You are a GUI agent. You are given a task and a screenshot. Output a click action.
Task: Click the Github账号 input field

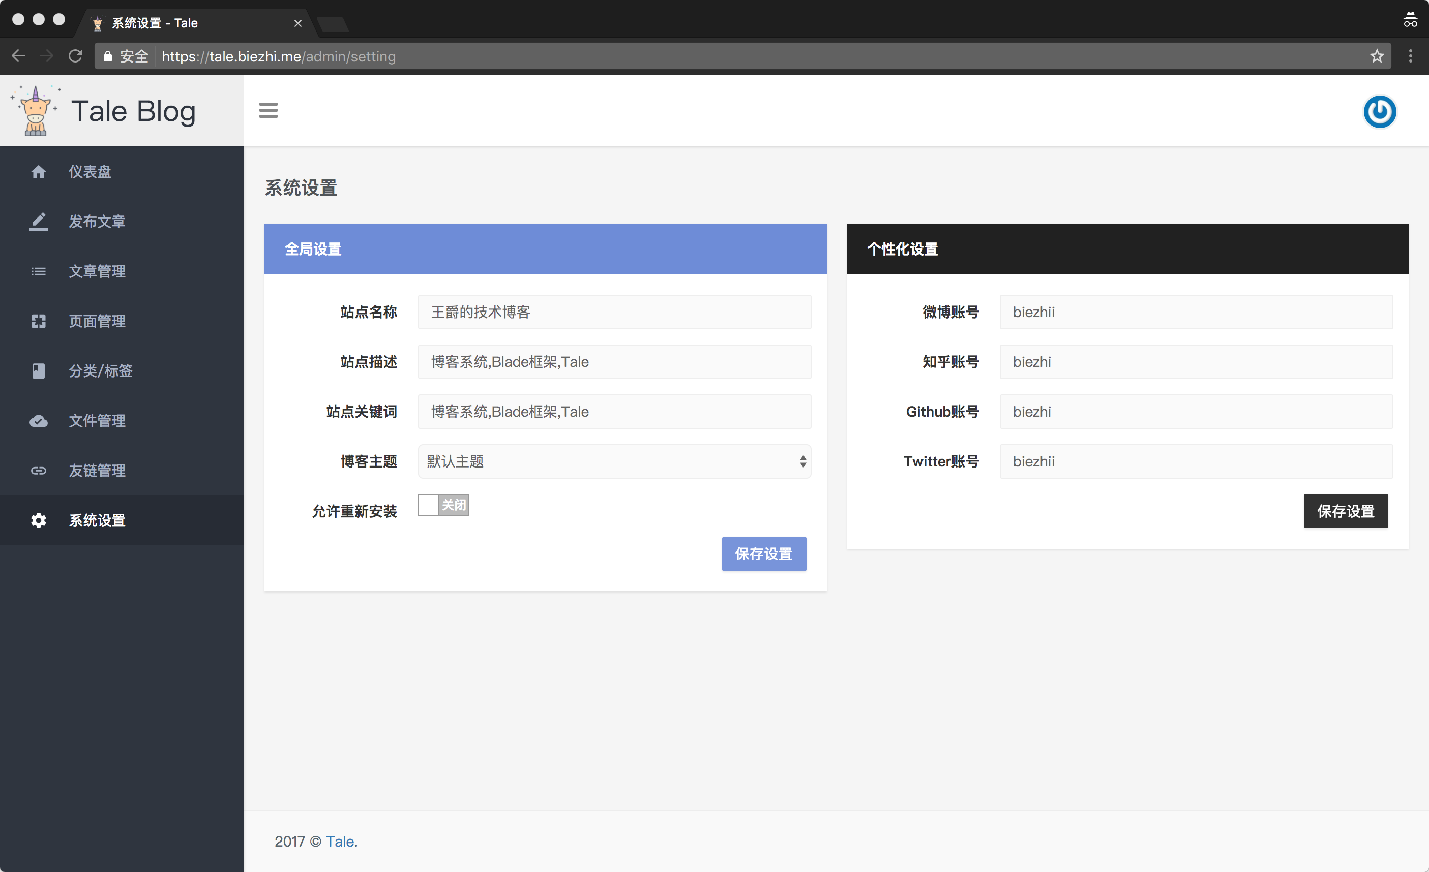click(1195, 412)
